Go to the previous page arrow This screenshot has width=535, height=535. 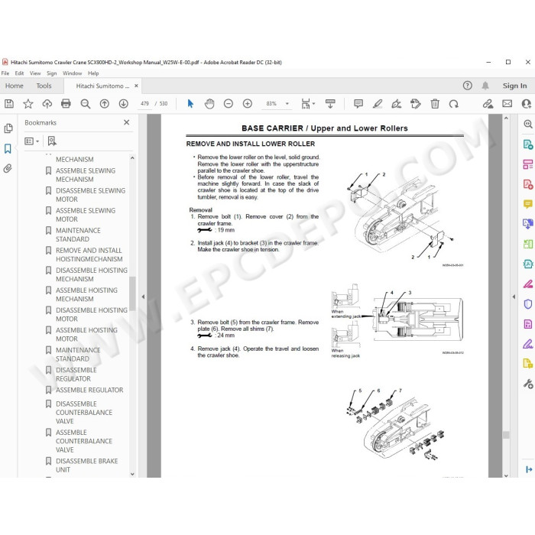tap(105, 104)
